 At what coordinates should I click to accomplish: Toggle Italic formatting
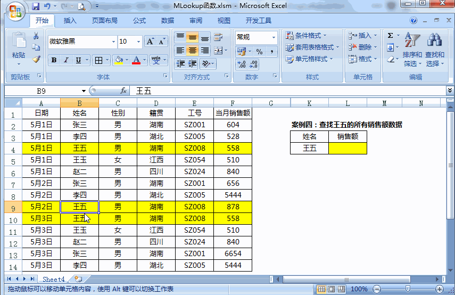66,60
